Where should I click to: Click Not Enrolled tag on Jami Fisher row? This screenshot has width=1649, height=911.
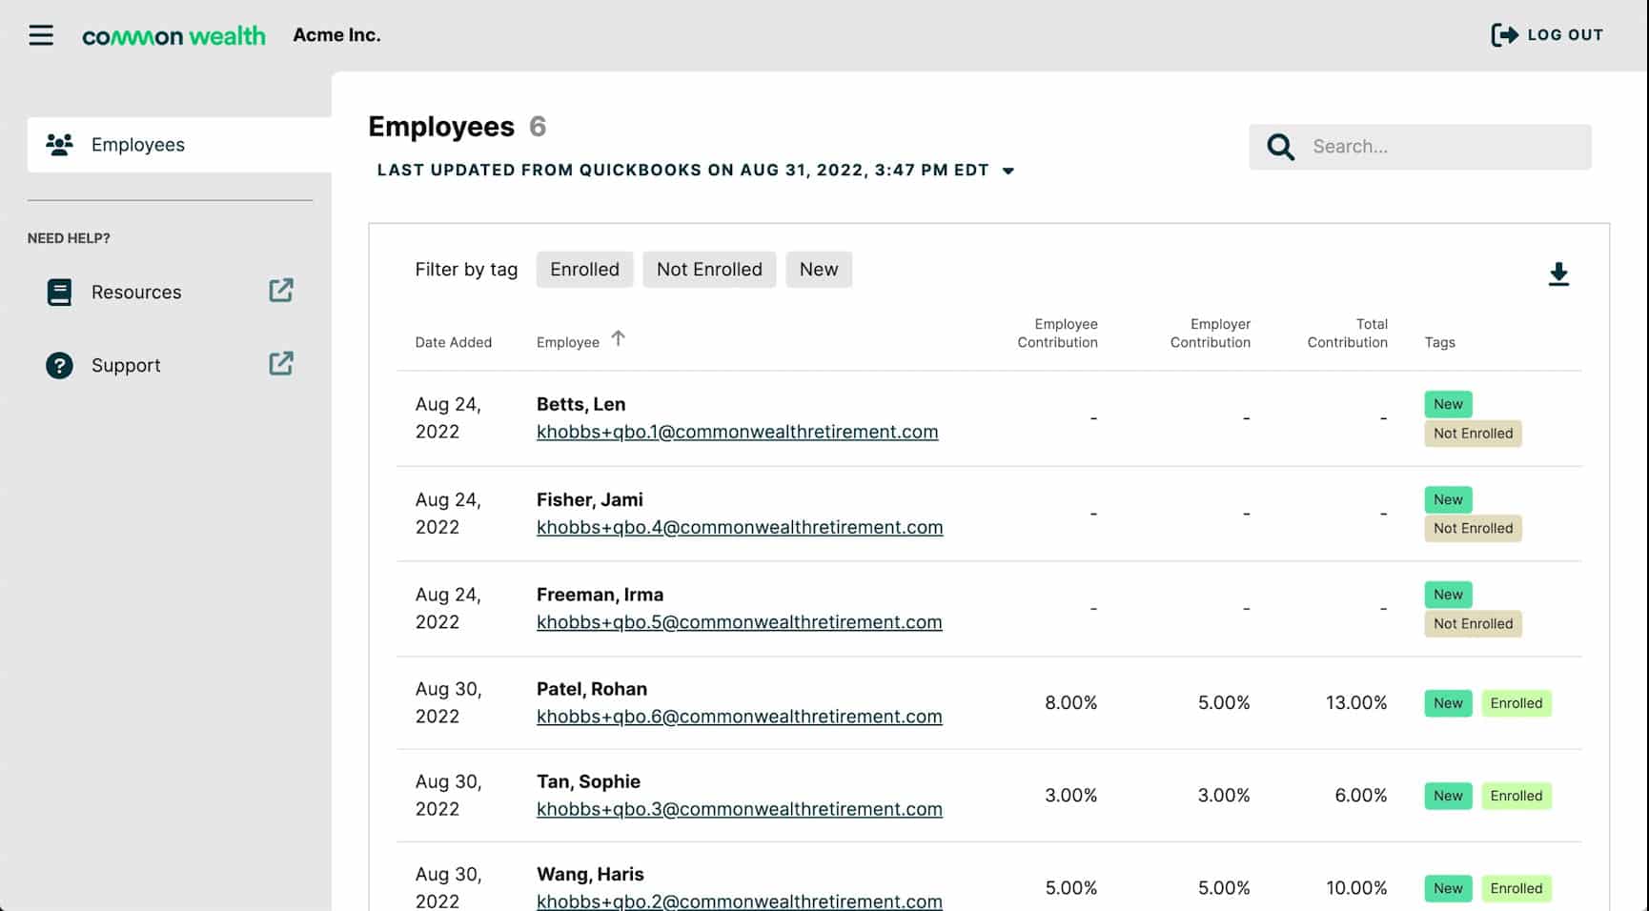tap(1473, 529)
